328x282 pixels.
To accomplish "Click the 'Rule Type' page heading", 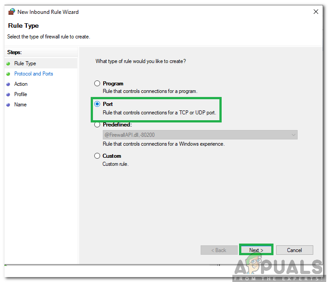I will [x=23, y=25].
